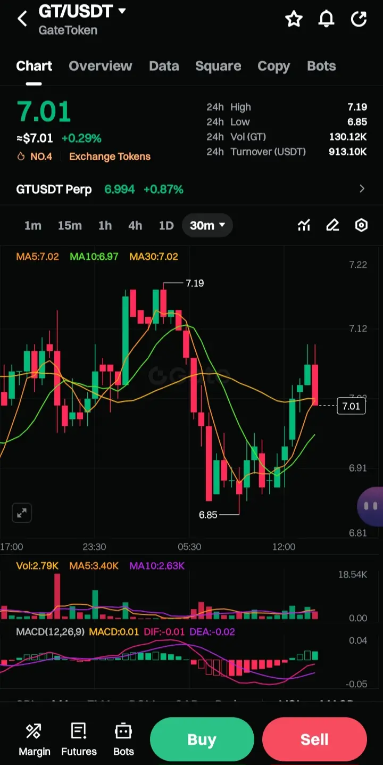Tap the MACD(12,26,9) indicator label

[x=50, y=632]
